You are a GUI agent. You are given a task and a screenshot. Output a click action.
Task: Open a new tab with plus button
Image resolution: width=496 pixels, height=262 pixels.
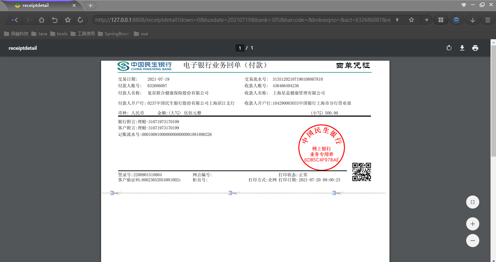90,5
